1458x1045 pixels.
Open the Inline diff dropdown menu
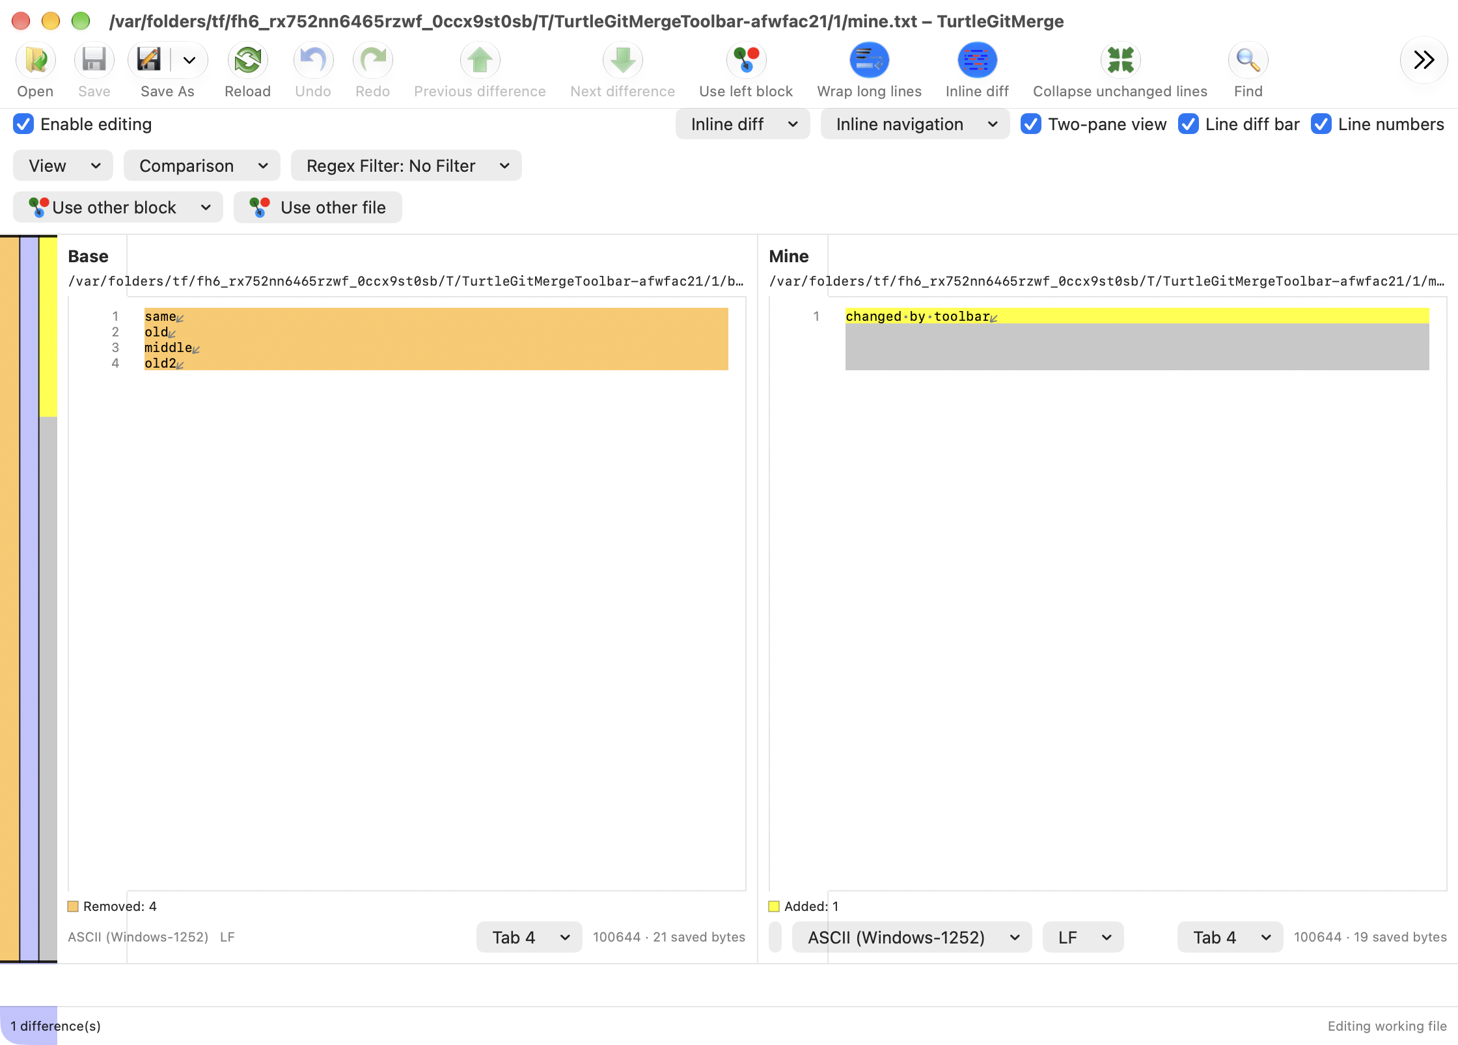tap(743, 124)
